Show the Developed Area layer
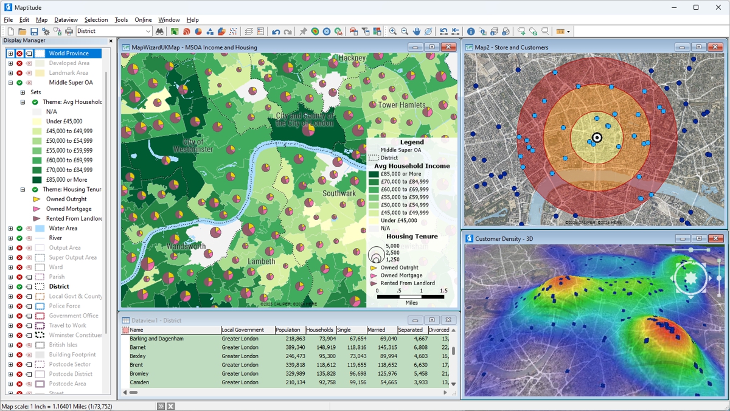730x411 pixels. pyautogui.click(x=18, y=63)
